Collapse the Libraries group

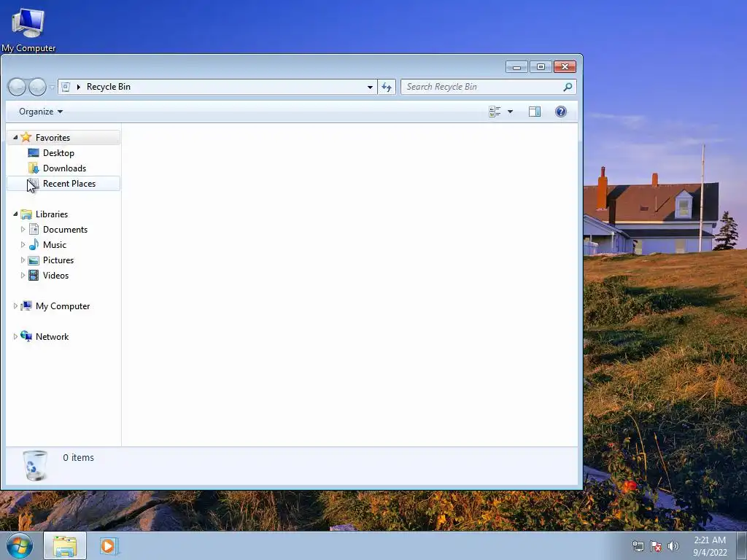pyautogui.click(x=15, y=214)
